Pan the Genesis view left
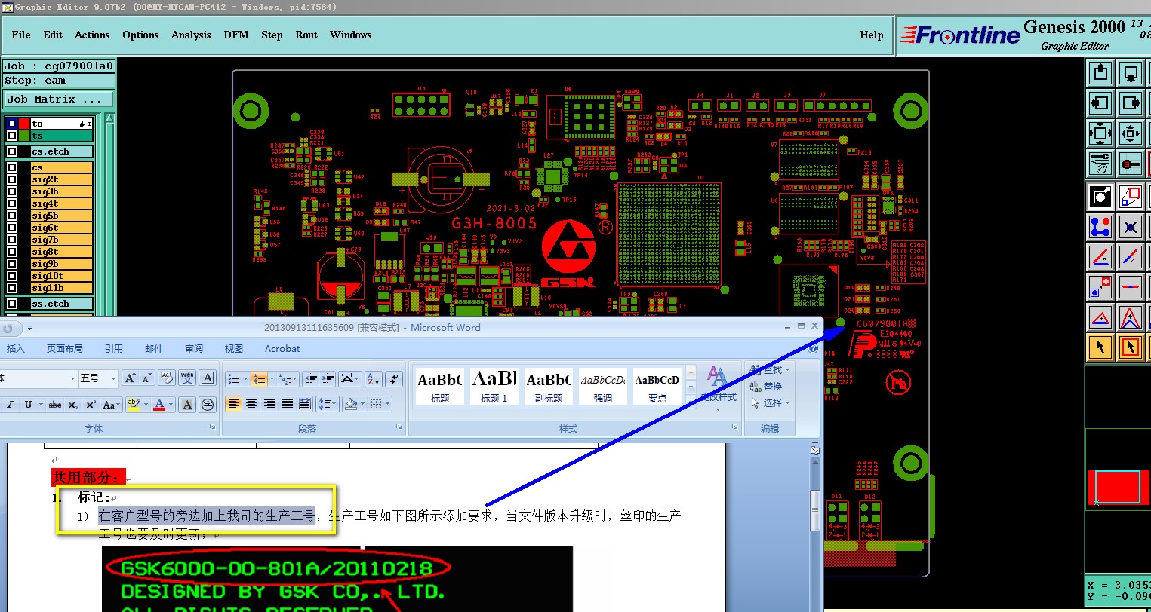1151x612 pixels. 1100,103
